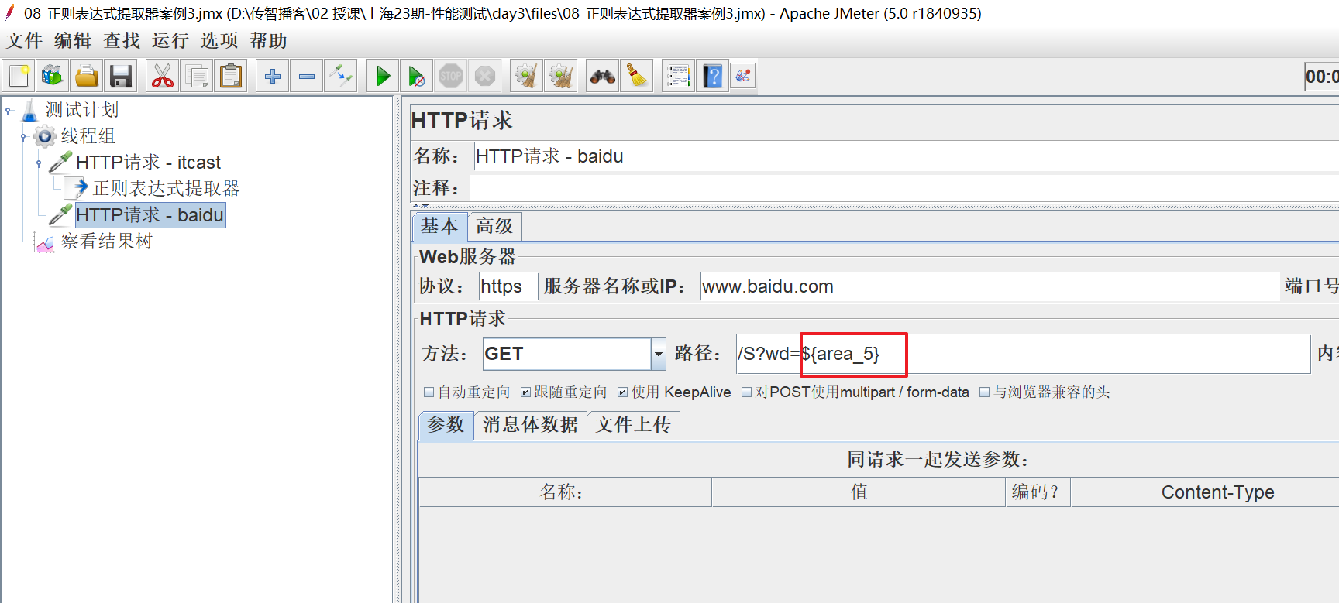Click the Clear results broom icon
The height and width of the screenshot is (603, 1339).
(x=526, y=76)
